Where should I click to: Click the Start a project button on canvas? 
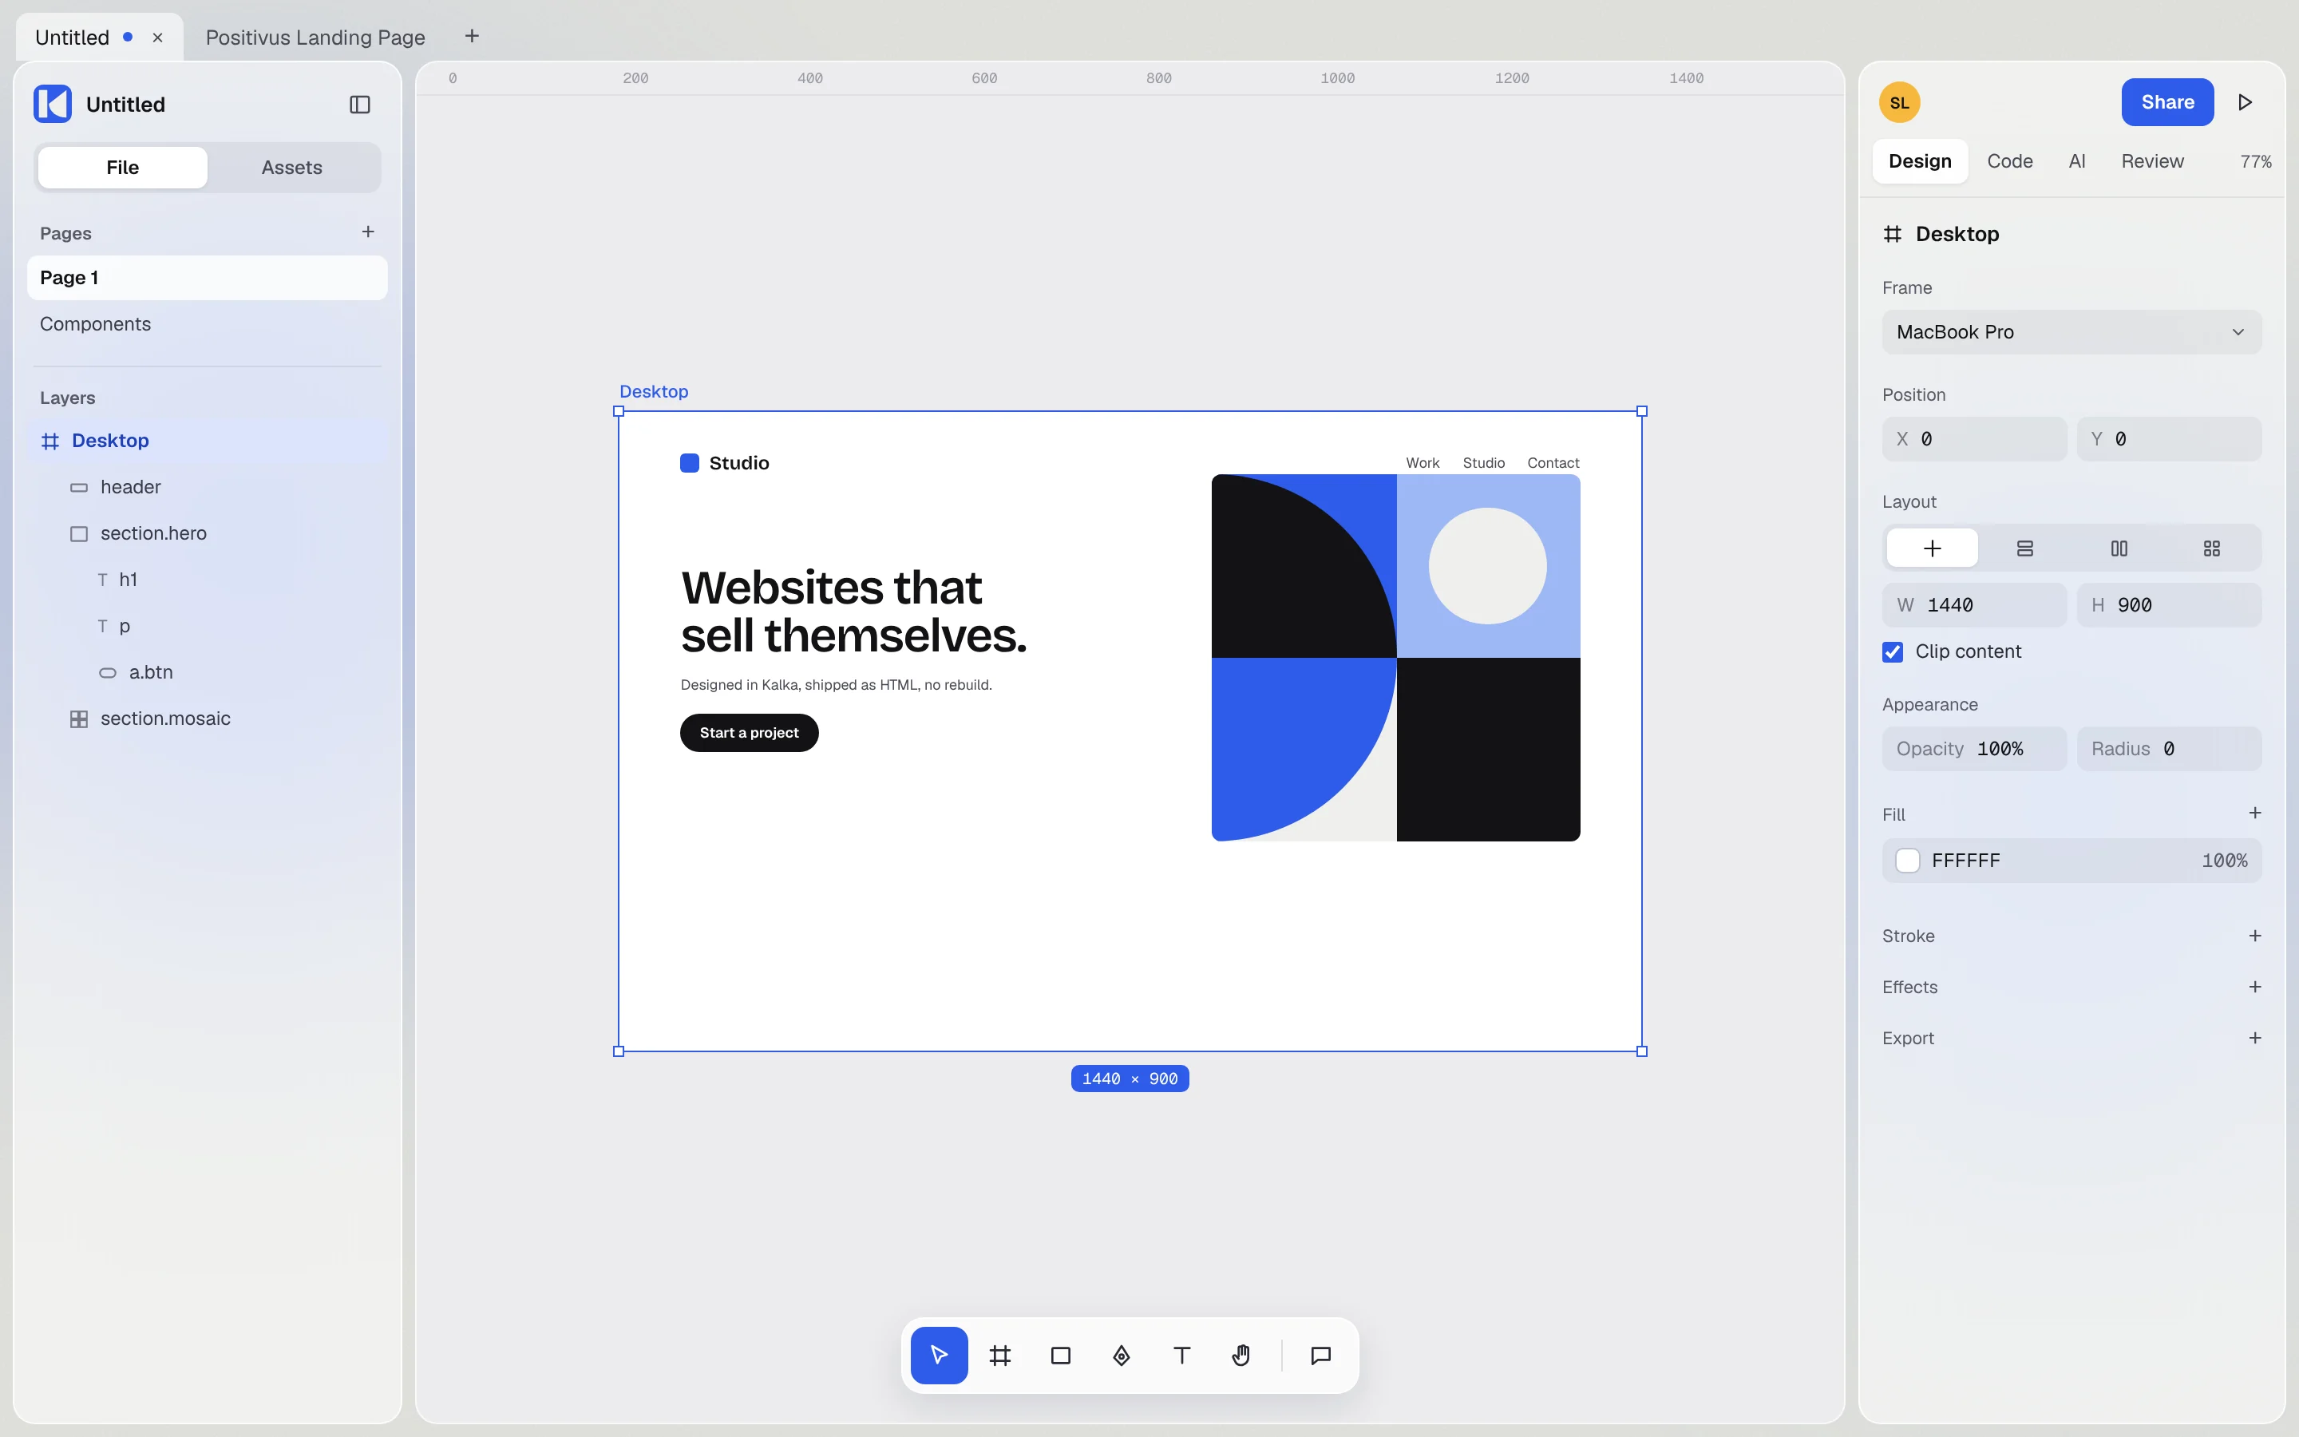(x=749, y=733)
